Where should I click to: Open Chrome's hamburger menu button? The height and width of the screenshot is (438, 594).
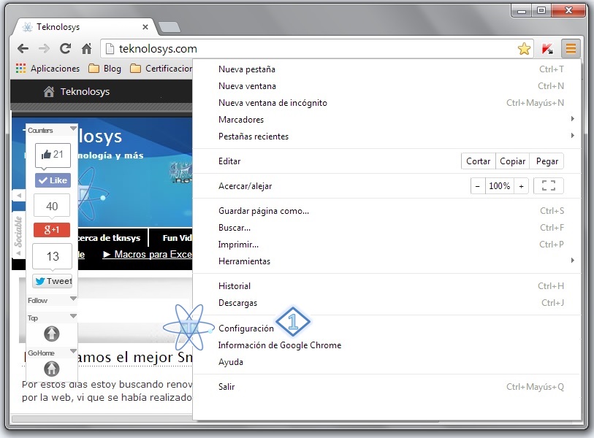coord(571,48)
